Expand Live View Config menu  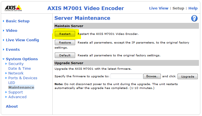point(22,40)
